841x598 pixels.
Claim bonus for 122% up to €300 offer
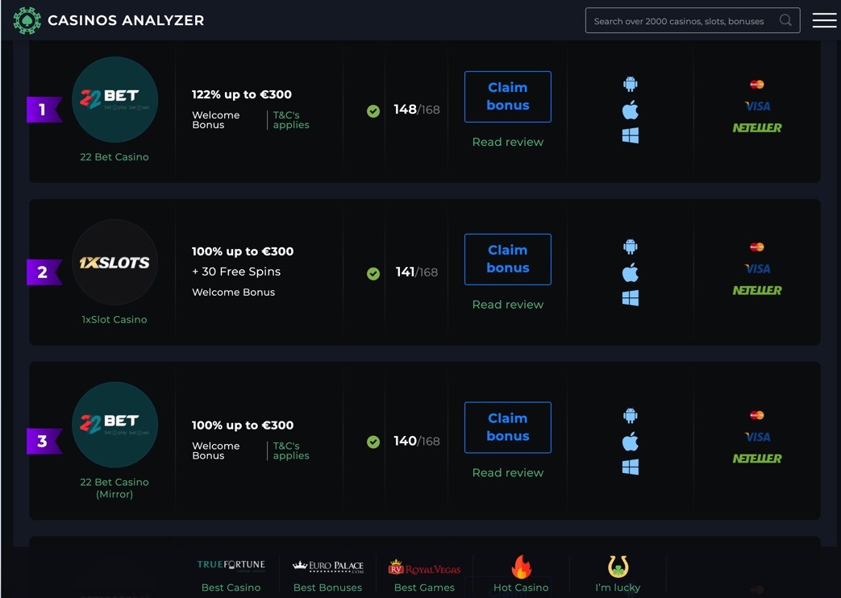point(508,97)
